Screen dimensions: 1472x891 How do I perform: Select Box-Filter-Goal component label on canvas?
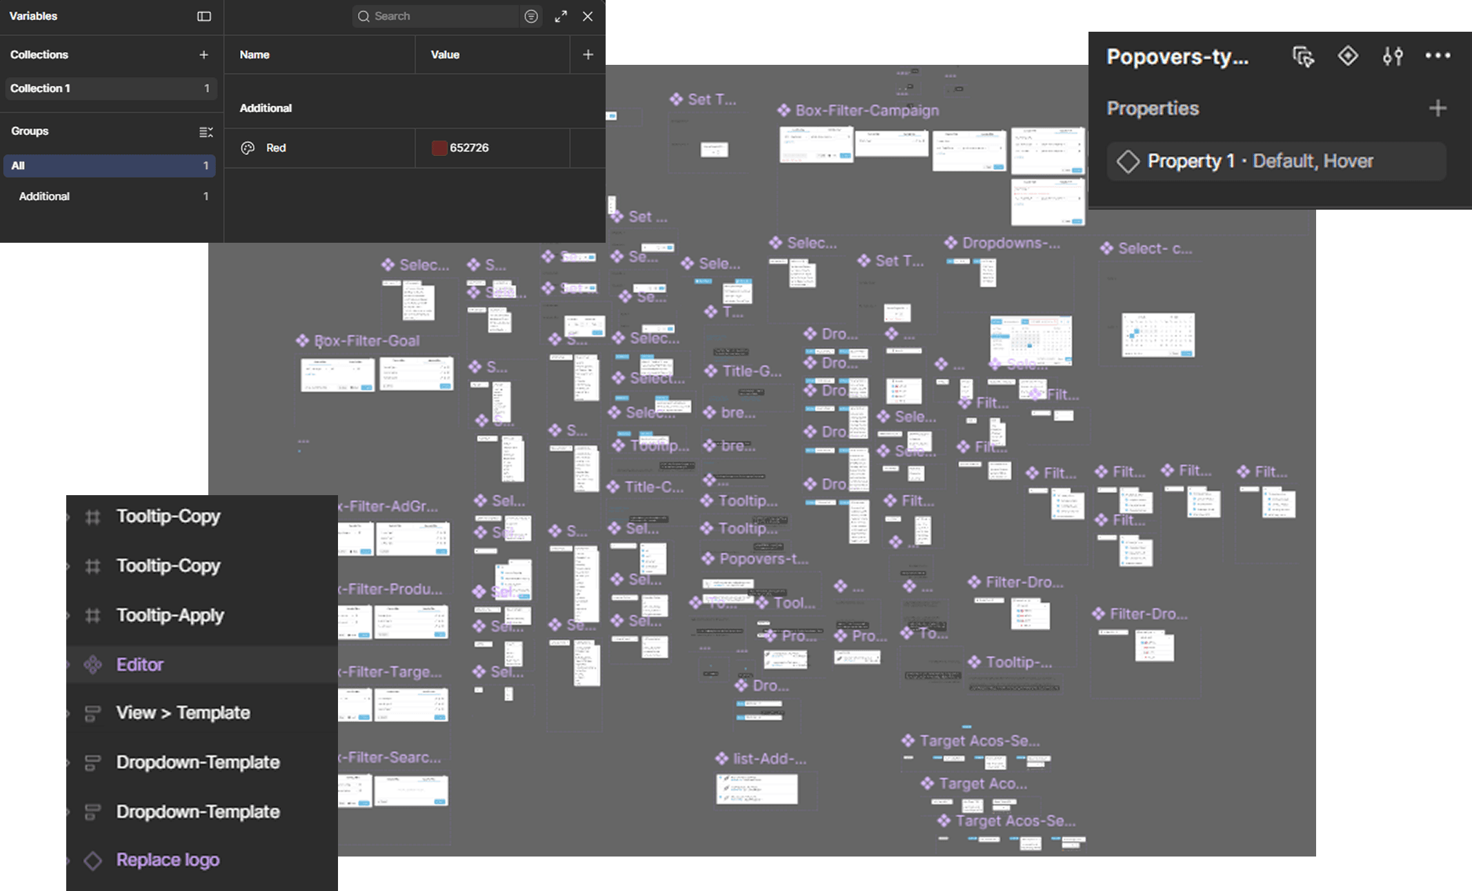[x=366, y=341]
